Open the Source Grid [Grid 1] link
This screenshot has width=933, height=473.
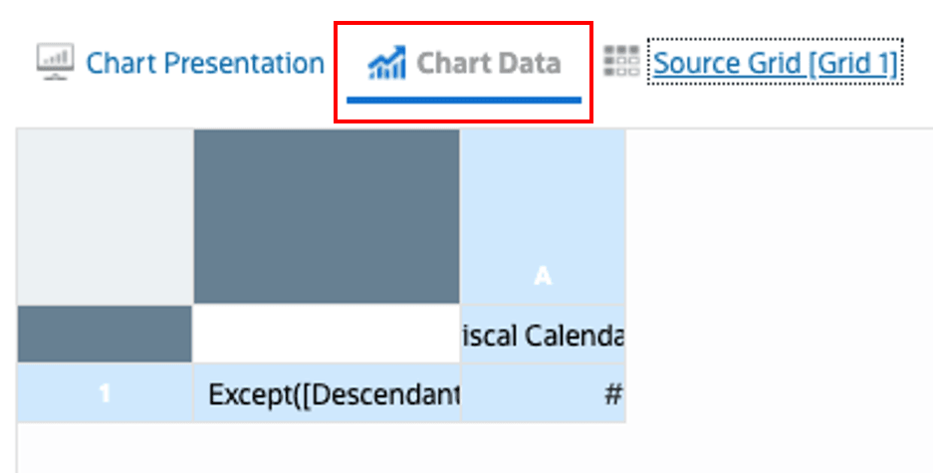tap(776, 64)
